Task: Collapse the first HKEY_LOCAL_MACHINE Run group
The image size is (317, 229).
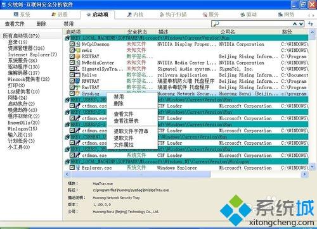Action: 67,38
